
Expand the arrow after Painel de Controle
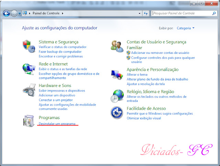tap(63, 13)
